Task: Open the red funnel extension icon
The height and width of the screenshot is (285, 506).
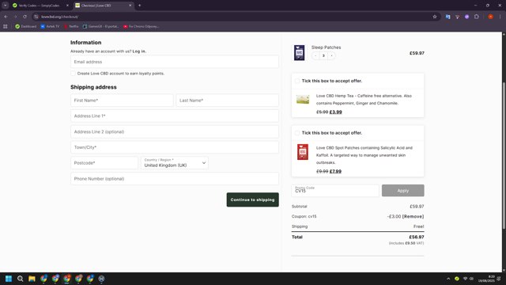Action: [457, 17]
